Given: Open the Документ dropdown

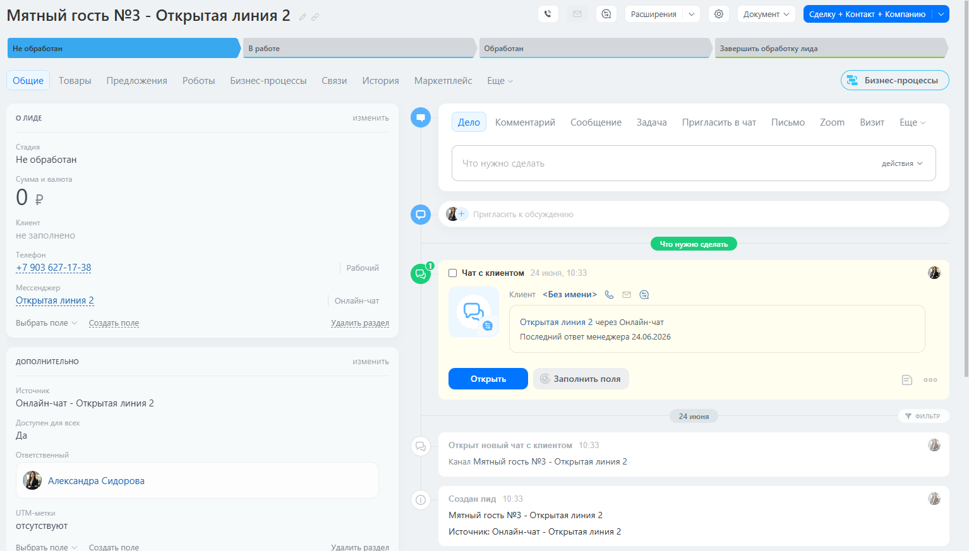Looking at the screenshot, I should (766, 14).
